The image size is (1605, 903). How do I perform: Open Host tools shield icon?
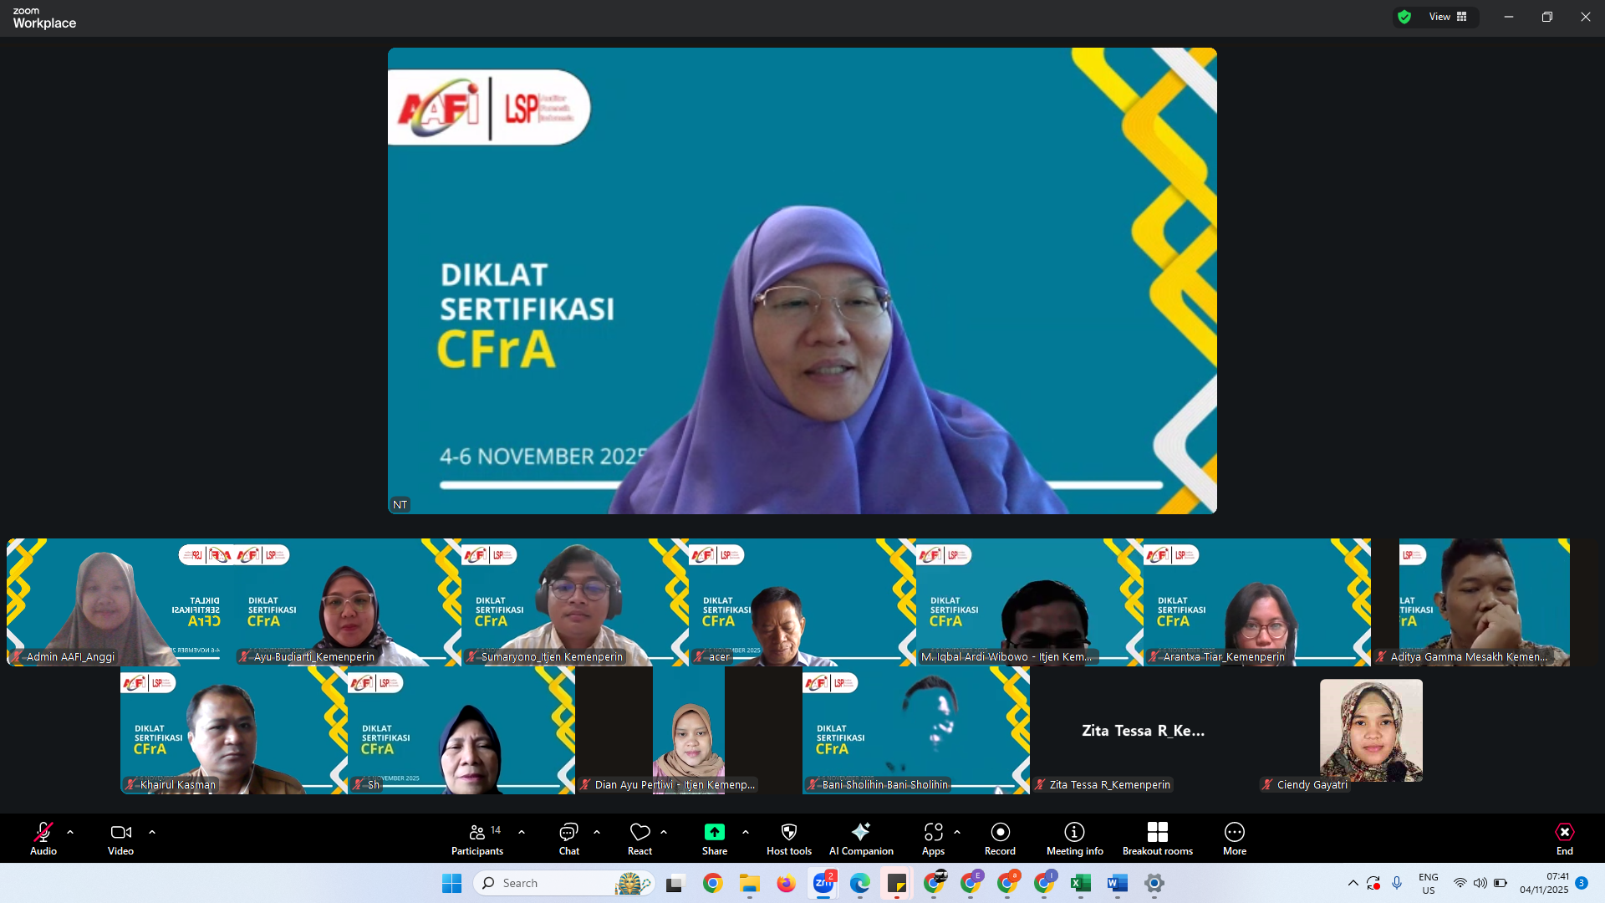788,839
